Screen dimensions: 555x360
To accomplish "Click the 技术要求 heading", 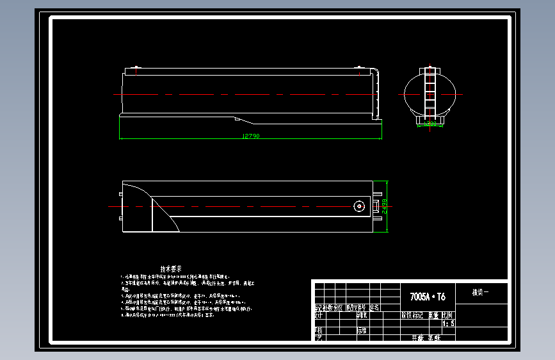I will click(x=171, y=268).
